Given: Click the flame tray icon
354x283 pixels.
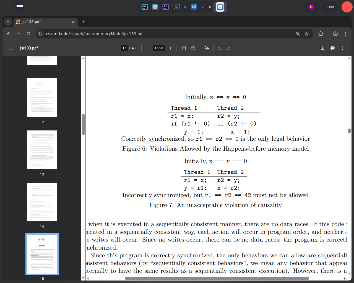Looking at the screenshot, I should pos(311,7).
